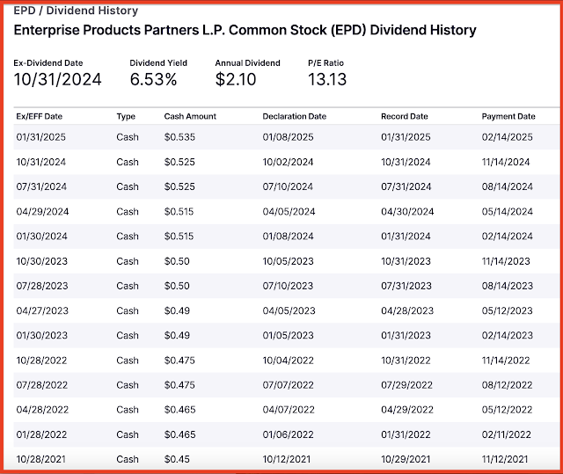Click payment date 08/14/2023

coord(507,286)
